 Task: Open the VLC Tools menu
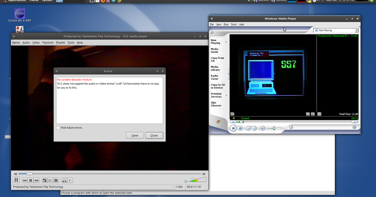pos(71,43)
